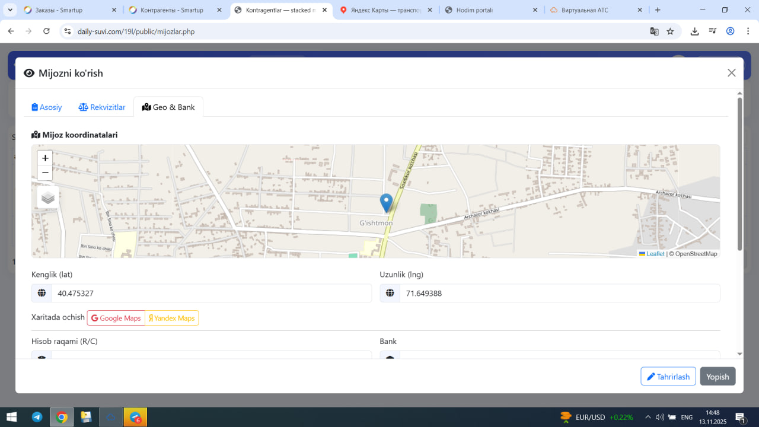
Task: Switch to the Виртуальная АТС tab
Action: click(x=597, y=10)
